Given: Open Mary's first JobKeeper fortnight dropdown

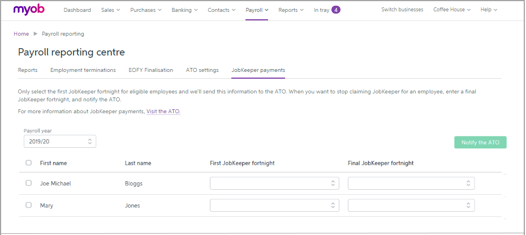Looking at the screenshot, I should pyautogui.click(x=274, y=206).
